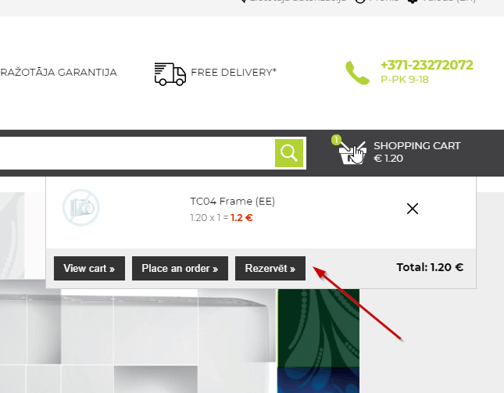Click the green patterned banner image
Screen dimensions: 504x393
coord(318,341)
